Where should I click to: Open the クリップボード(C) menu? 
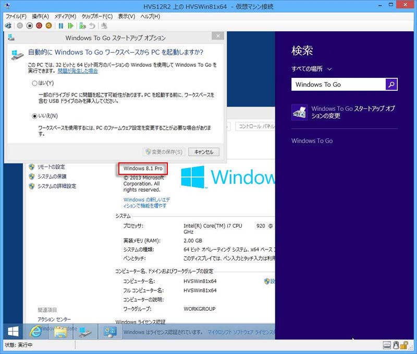click(x=97, y=16)
